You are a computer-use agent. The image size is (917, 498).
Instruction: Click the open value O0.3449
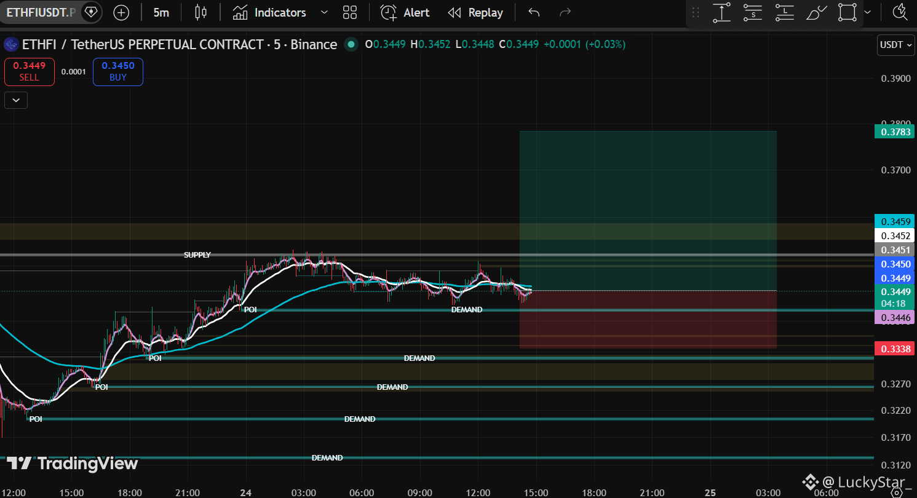pyautogui.click(x=385, y=44)
